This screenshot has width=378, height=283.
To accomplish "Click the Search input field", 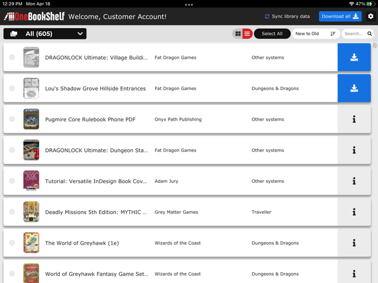I will 357,33.
